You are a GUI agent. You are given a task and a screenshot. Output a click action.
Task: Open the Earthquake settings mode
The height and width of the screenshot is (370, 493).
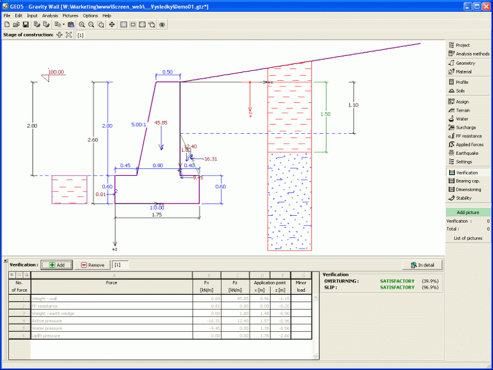pos(467,153)
